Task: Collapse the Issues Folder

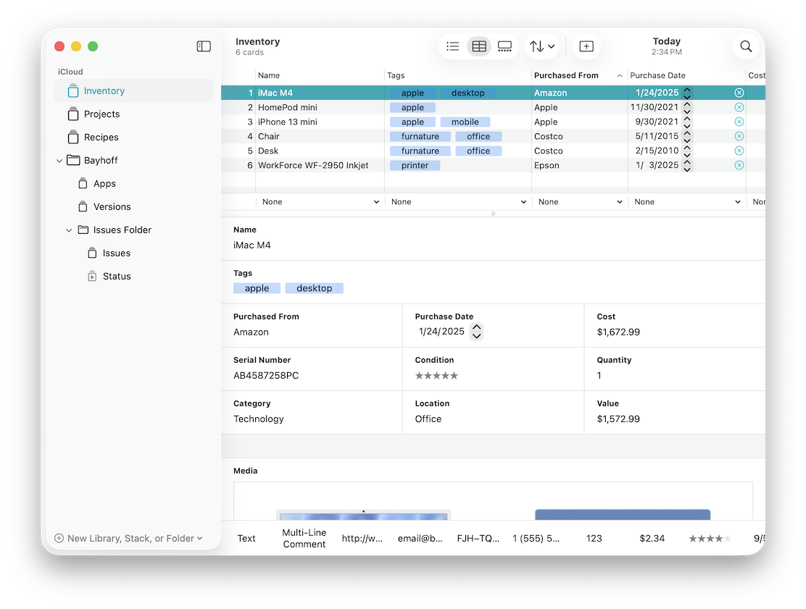Action: (x=69, y=230)
